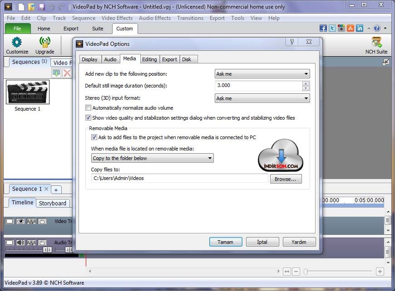Screen dimensions: 395x291
Task: Click the Copy files to path field
Action: pos(180,178)
